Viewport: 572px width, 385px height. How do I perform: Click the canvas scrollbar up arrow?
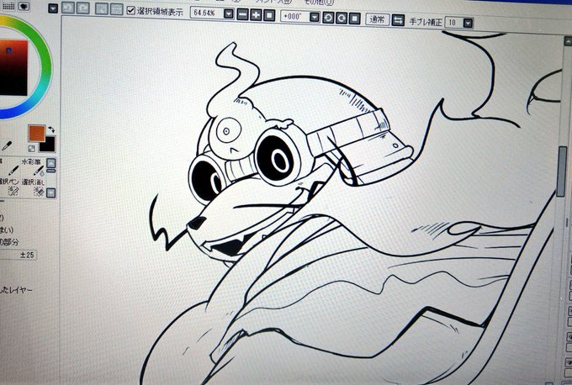click(568, 40)
